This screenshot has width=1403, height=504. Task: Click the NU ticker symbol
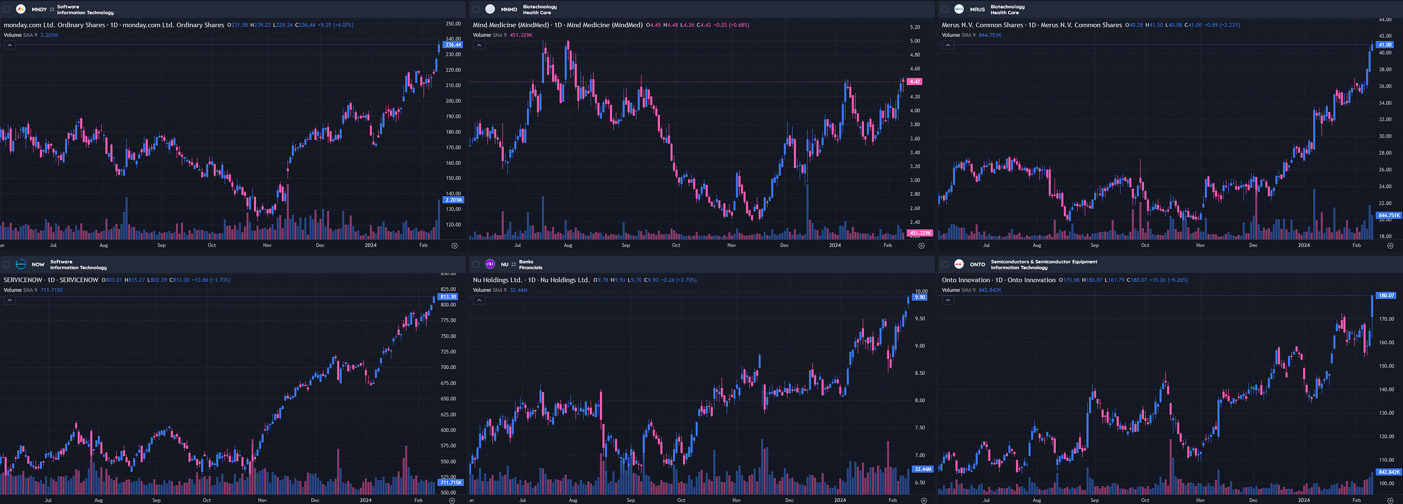(x=504, y=265)
